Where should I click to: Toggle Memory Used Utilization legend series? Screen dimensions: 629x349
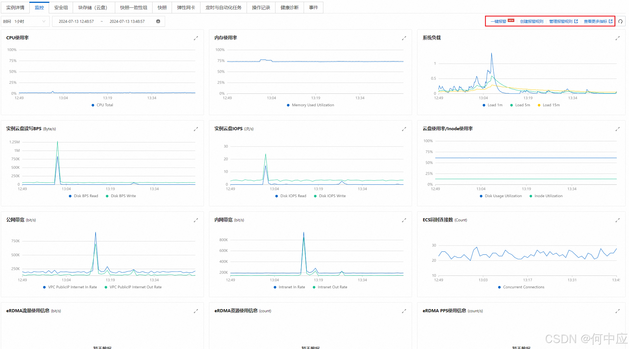tap(310, 105)
